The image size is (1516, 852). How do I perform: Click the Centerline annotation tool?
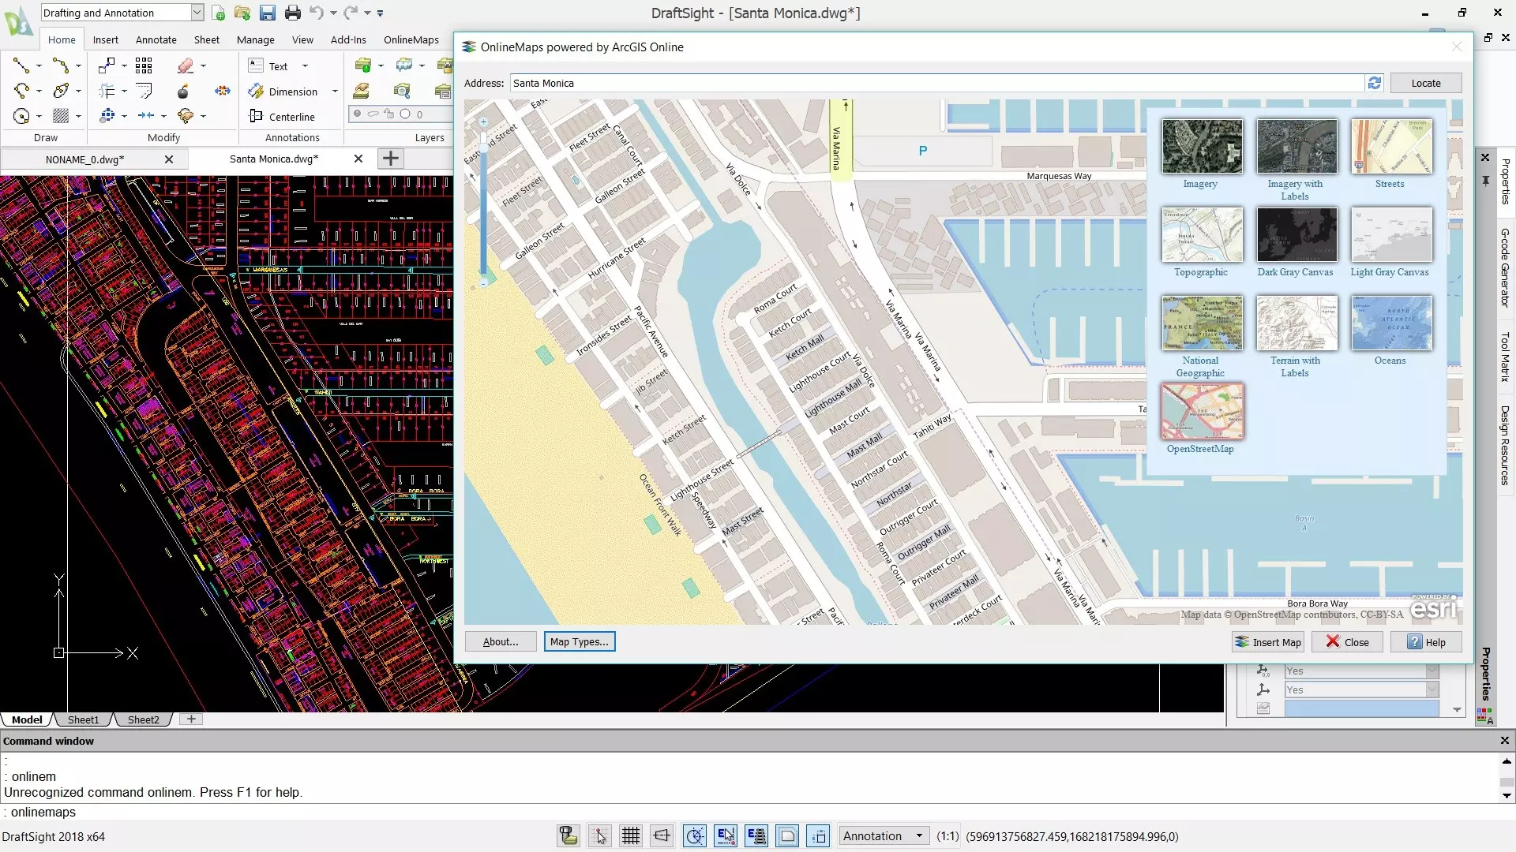281,117
